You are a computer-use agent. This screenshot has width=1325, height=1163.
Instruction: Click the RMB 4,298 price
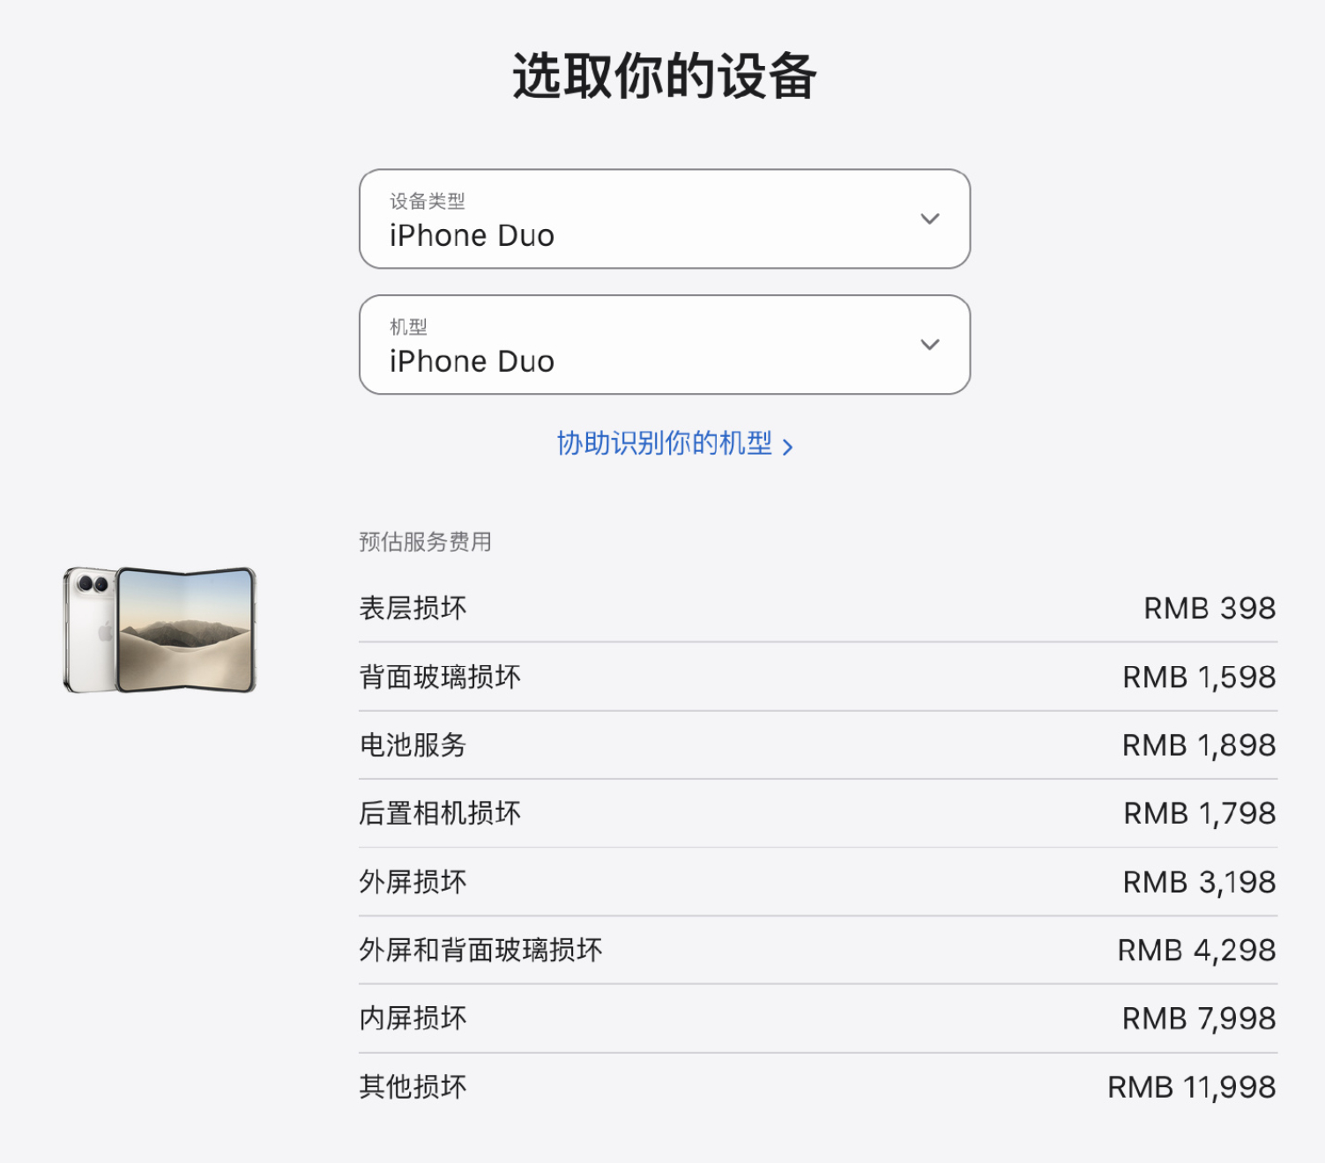[x=1197, y=950]
